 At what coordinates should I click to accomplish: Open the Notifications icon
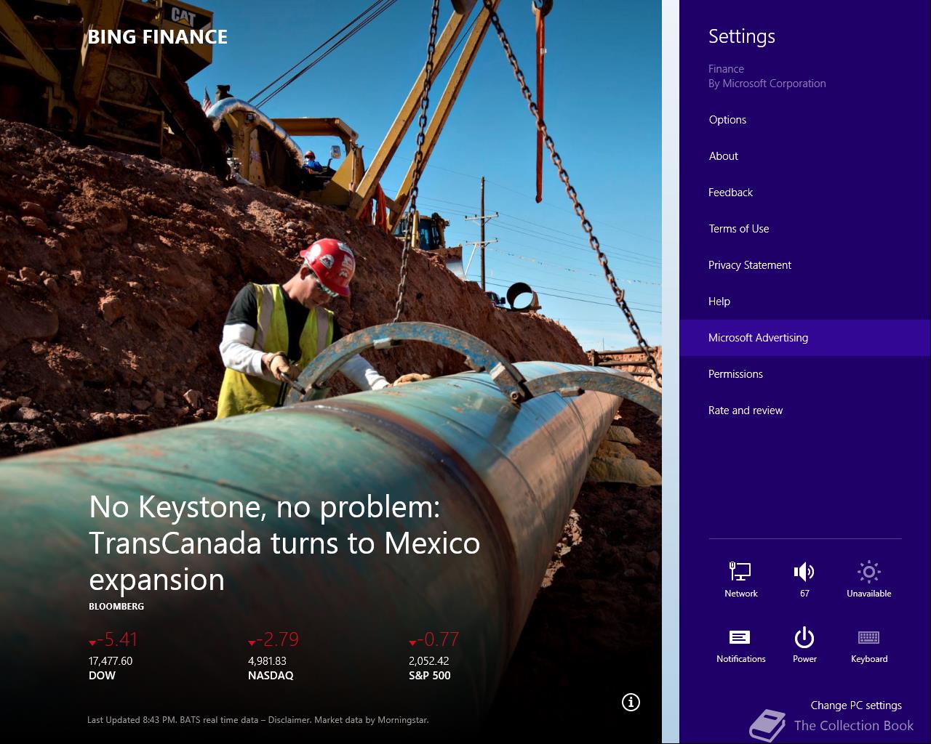point(740,645)
